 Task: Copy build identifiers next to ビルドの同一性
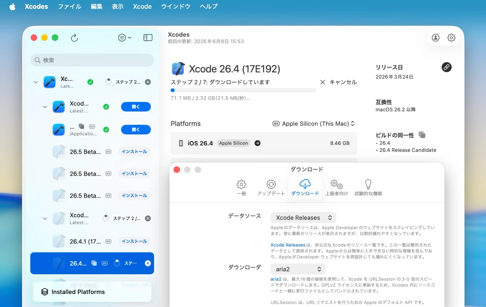422,135
